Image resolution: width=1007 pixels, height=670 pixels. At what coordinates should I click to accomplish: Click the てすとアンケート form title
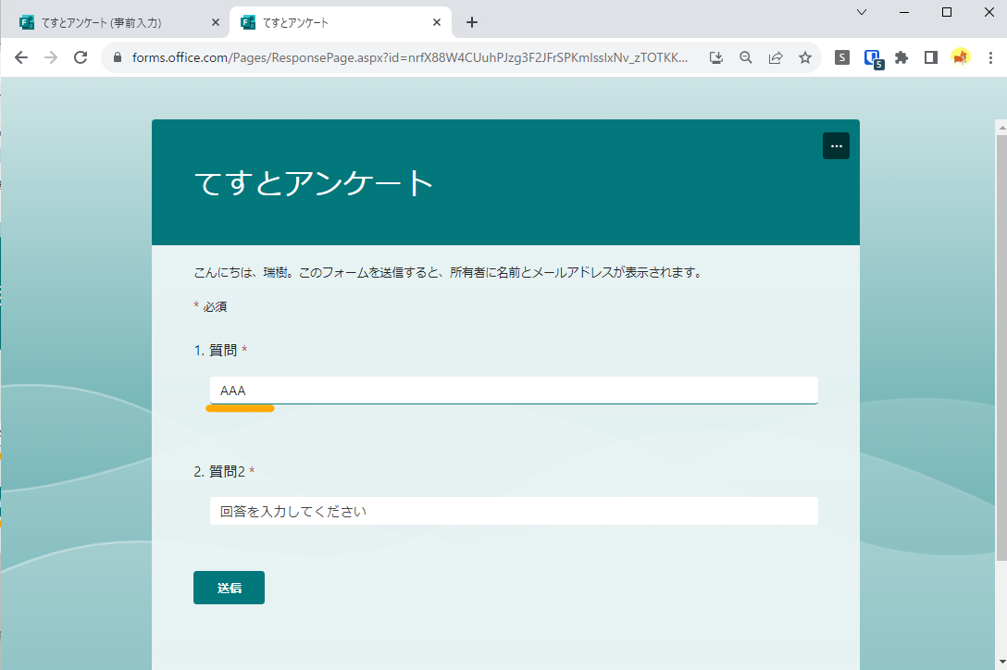coord(314,184)
